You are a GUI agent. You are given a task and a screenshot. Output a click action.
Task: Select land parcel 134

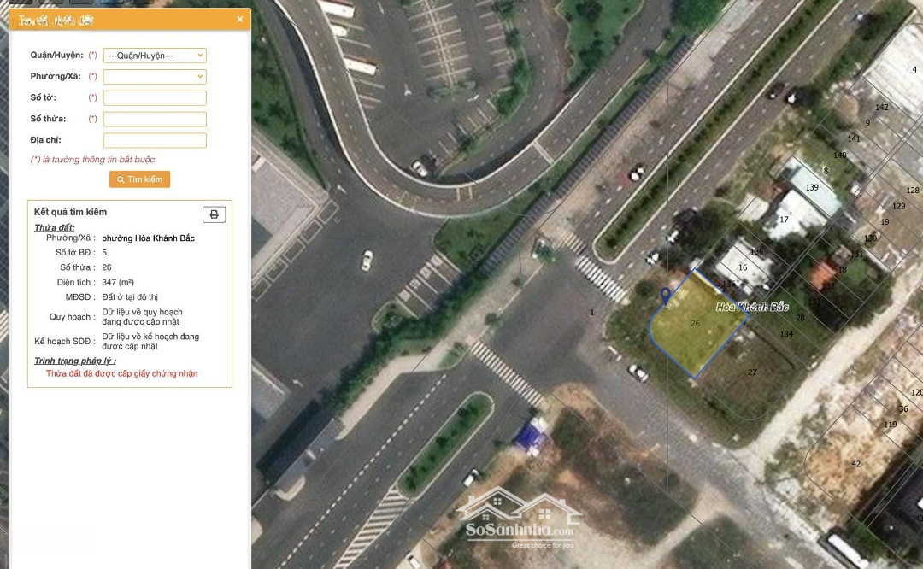[786, 334]
